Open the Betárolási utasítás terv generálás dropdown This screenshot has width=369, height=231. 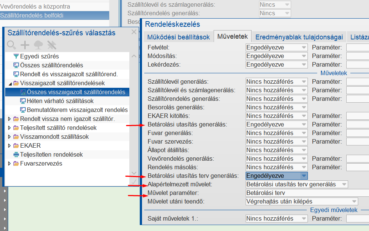277,176
